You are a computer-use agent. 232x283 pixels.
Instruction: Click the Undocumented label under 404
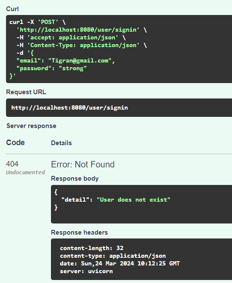(x=25, y=173)
